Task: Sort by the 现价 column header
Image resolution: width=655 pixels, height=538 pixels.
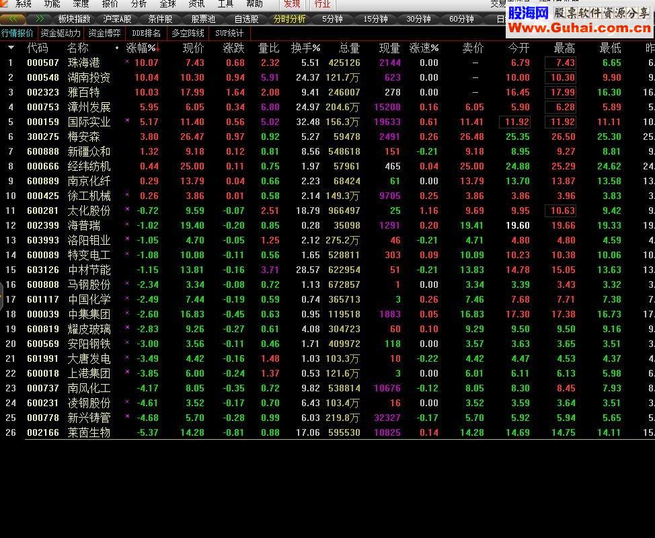Action: (194, 48)
